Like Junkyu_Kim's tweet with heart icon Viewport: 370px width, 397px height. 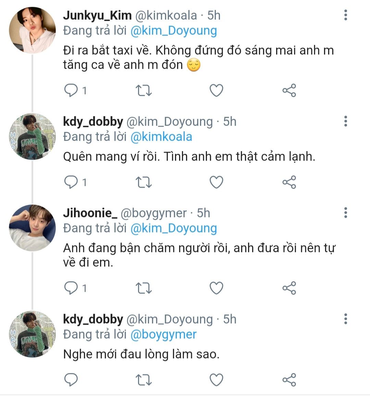pyautogui.click(x=216, y=90)
